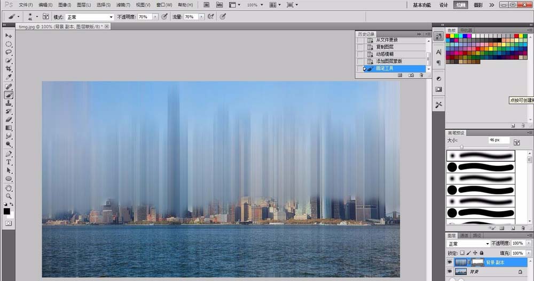Click the foreground color swatch
Screen dimensions: 534x281
pos(7,211)
